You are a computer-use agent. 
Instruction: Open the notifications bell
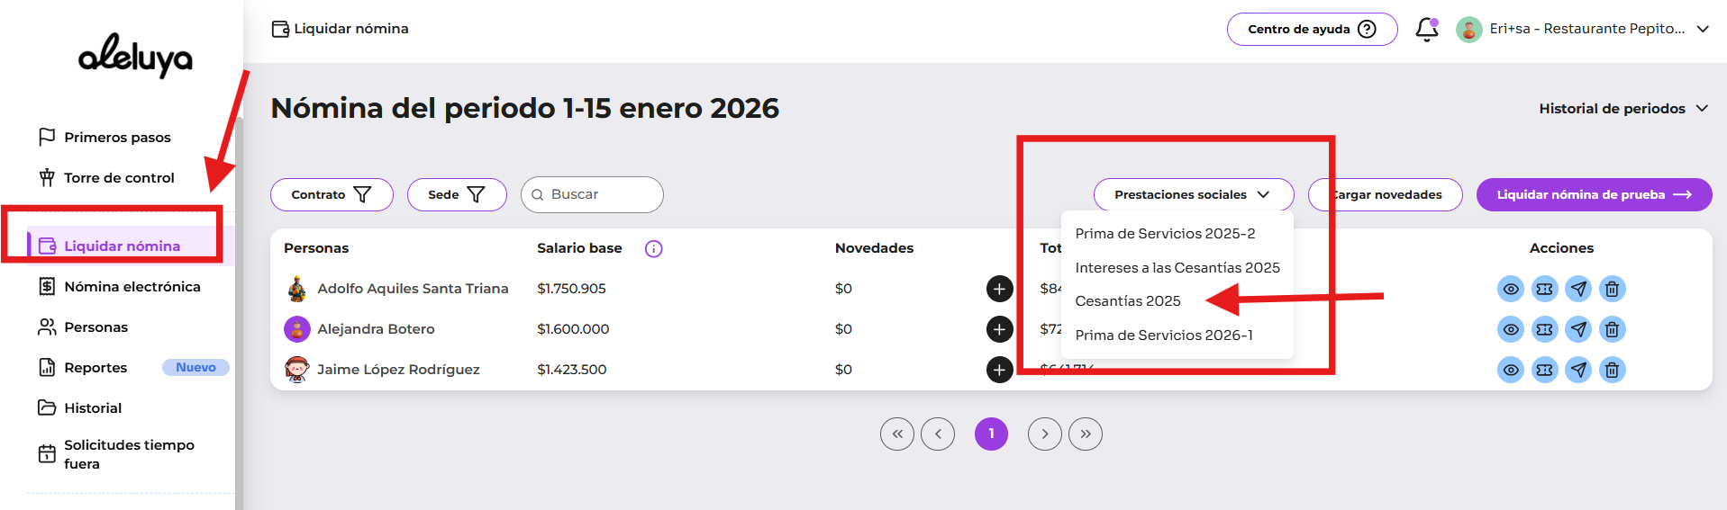pyautogui.click(x=1426, y=30)
